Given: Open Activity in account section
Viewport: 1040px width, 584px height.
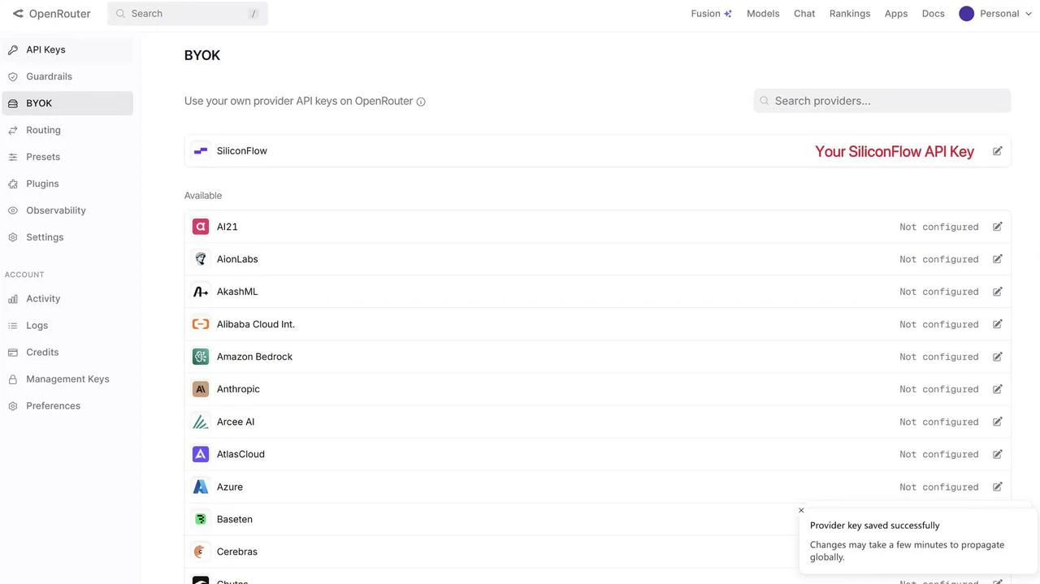Looking at the screenshot, I should point(67,299).
